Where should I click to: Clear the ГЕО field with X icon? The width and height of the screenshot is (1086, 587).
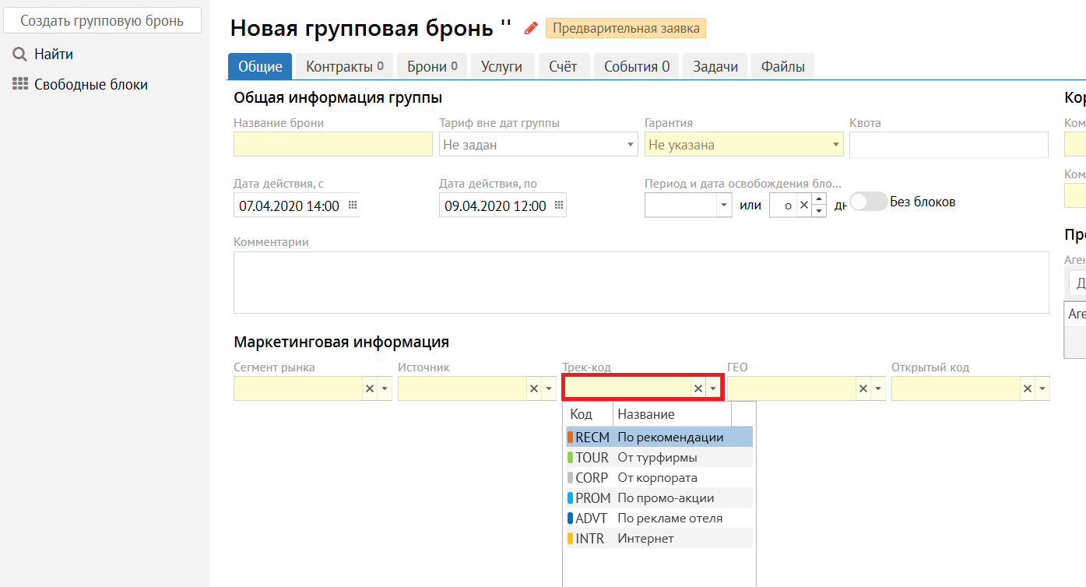[863, 388]
